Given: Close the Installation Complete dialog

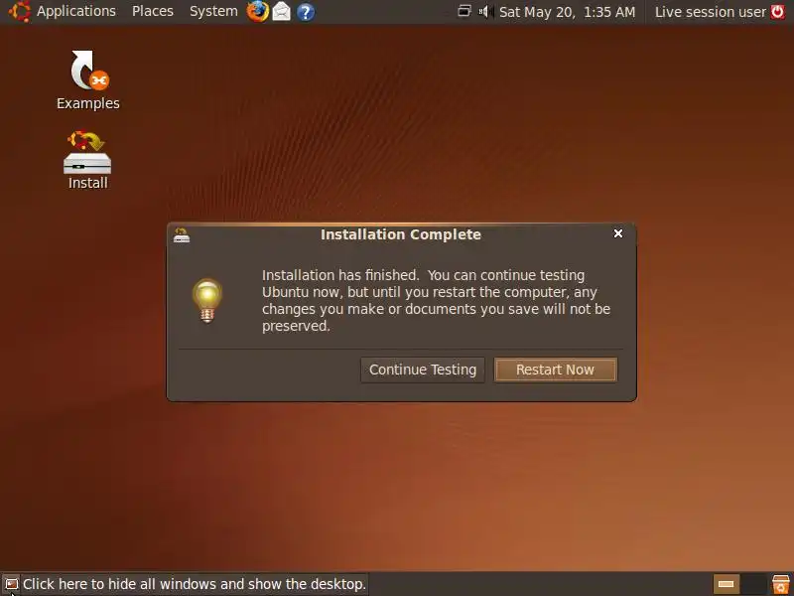Looking at the screenshot, I should [x=617, y=233].
